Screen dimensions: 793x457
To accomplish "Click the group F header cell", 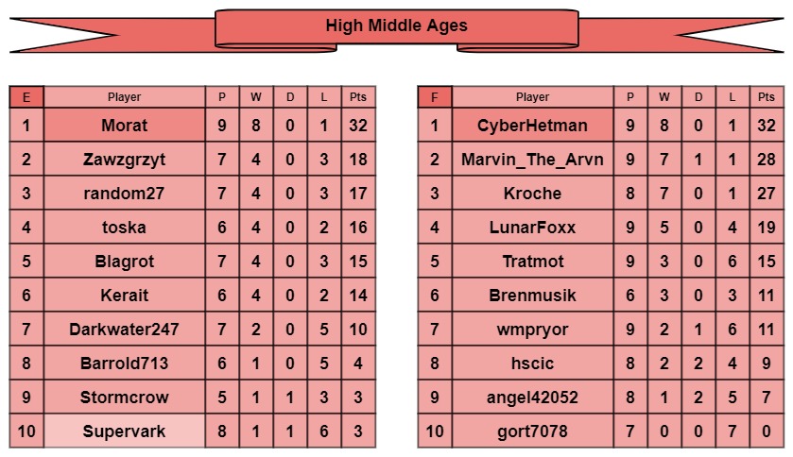I will [435, 97].
